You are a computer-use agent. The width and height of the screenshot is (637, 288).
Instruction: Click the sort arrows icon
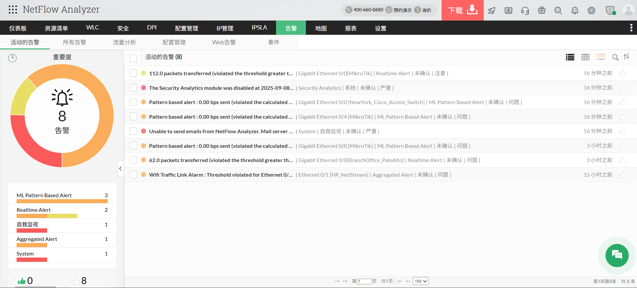pos(626,57)
